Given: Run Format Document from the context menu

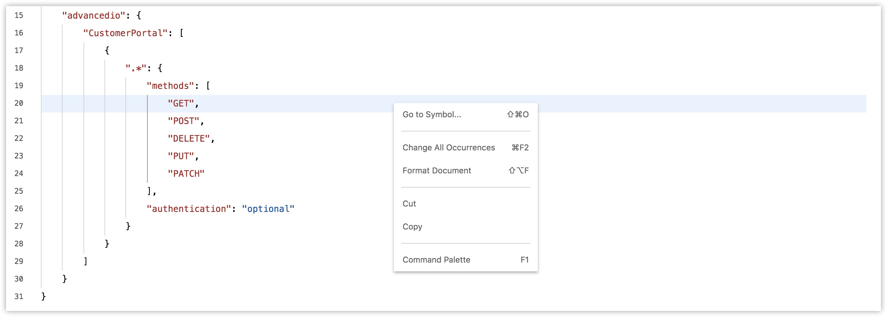Looking at the screenshot, I should (465, 171).
